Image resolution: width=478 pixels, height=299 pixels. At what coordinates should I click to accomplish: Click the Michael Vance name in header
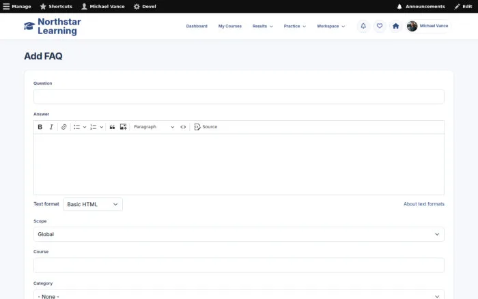(x=434, y=26)
